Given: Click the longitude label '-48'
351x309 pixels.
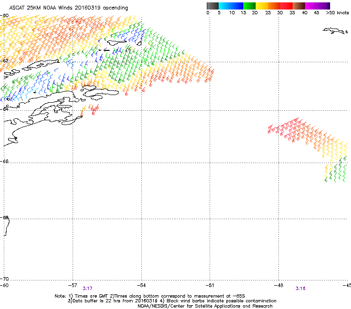Looking at the screenshot, I should (278, 285).
